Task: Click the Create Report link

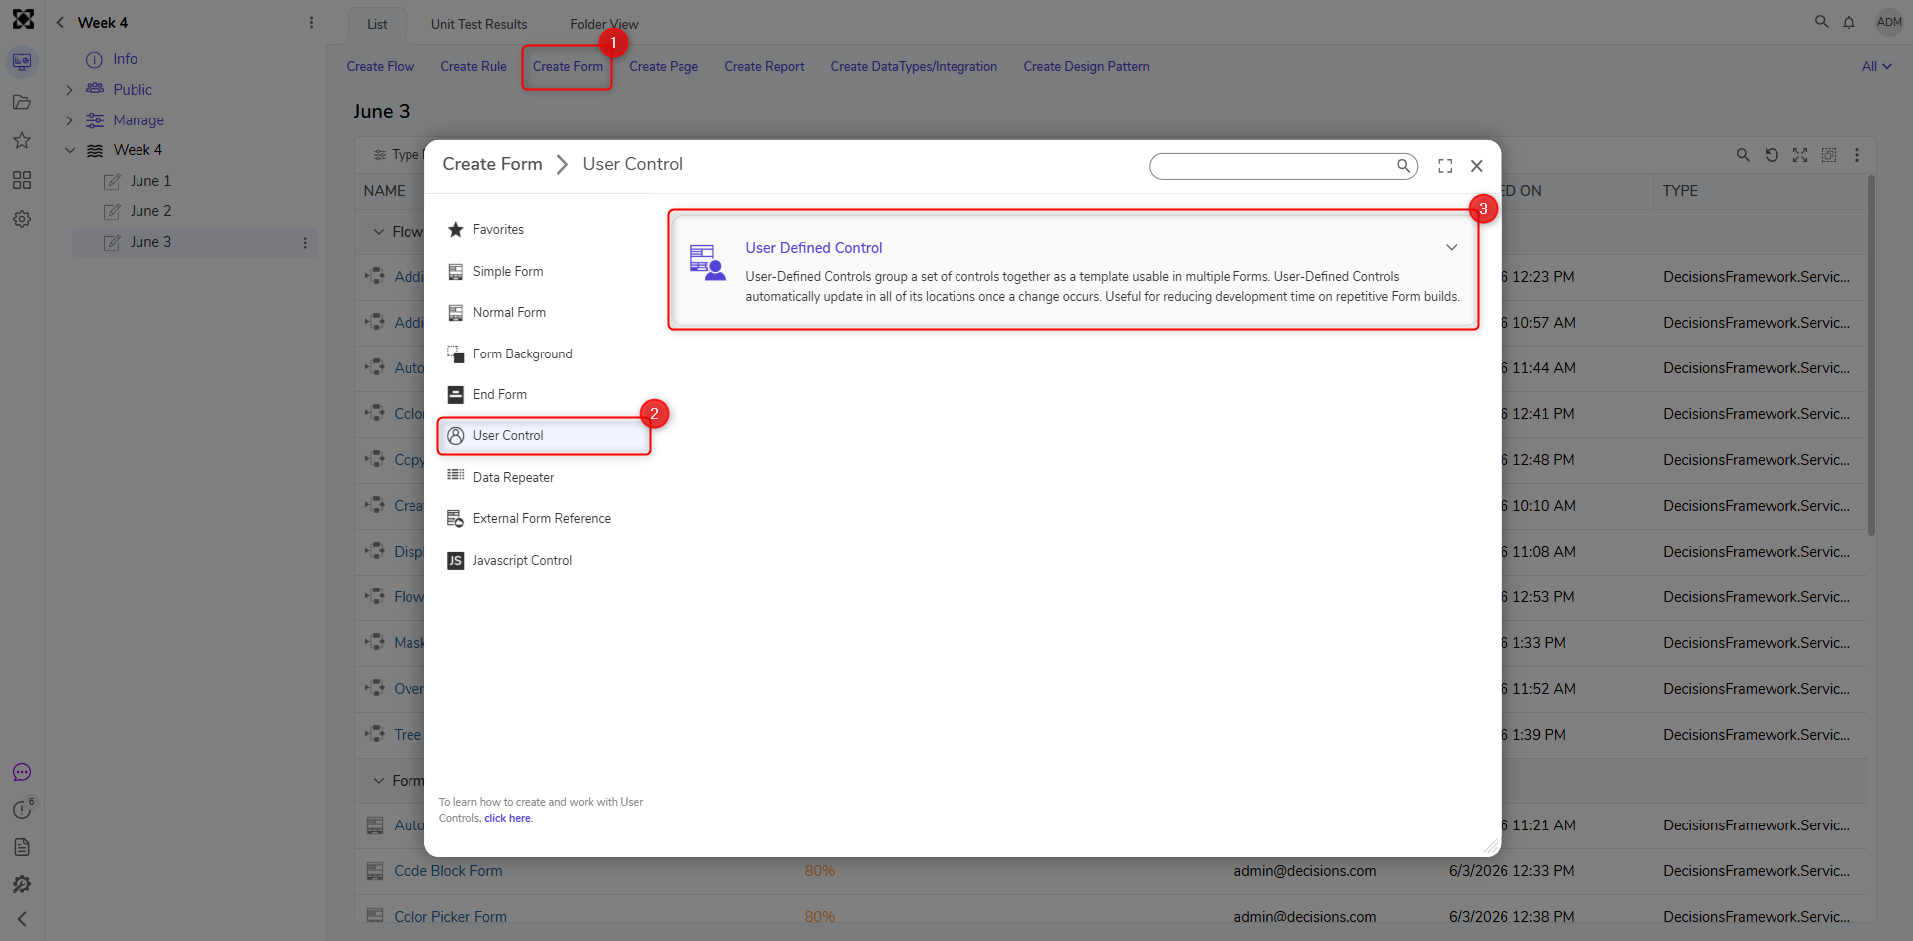Action: pyautogui.click(x=764, y=67)
